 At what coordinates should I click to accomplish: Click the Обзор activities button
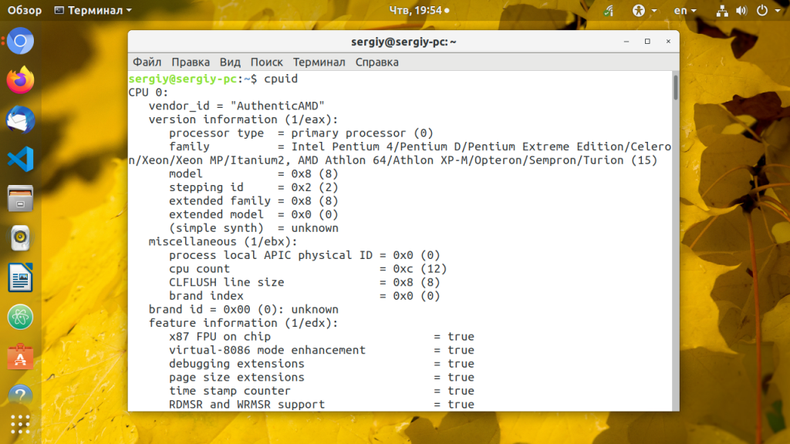[25, 11]
